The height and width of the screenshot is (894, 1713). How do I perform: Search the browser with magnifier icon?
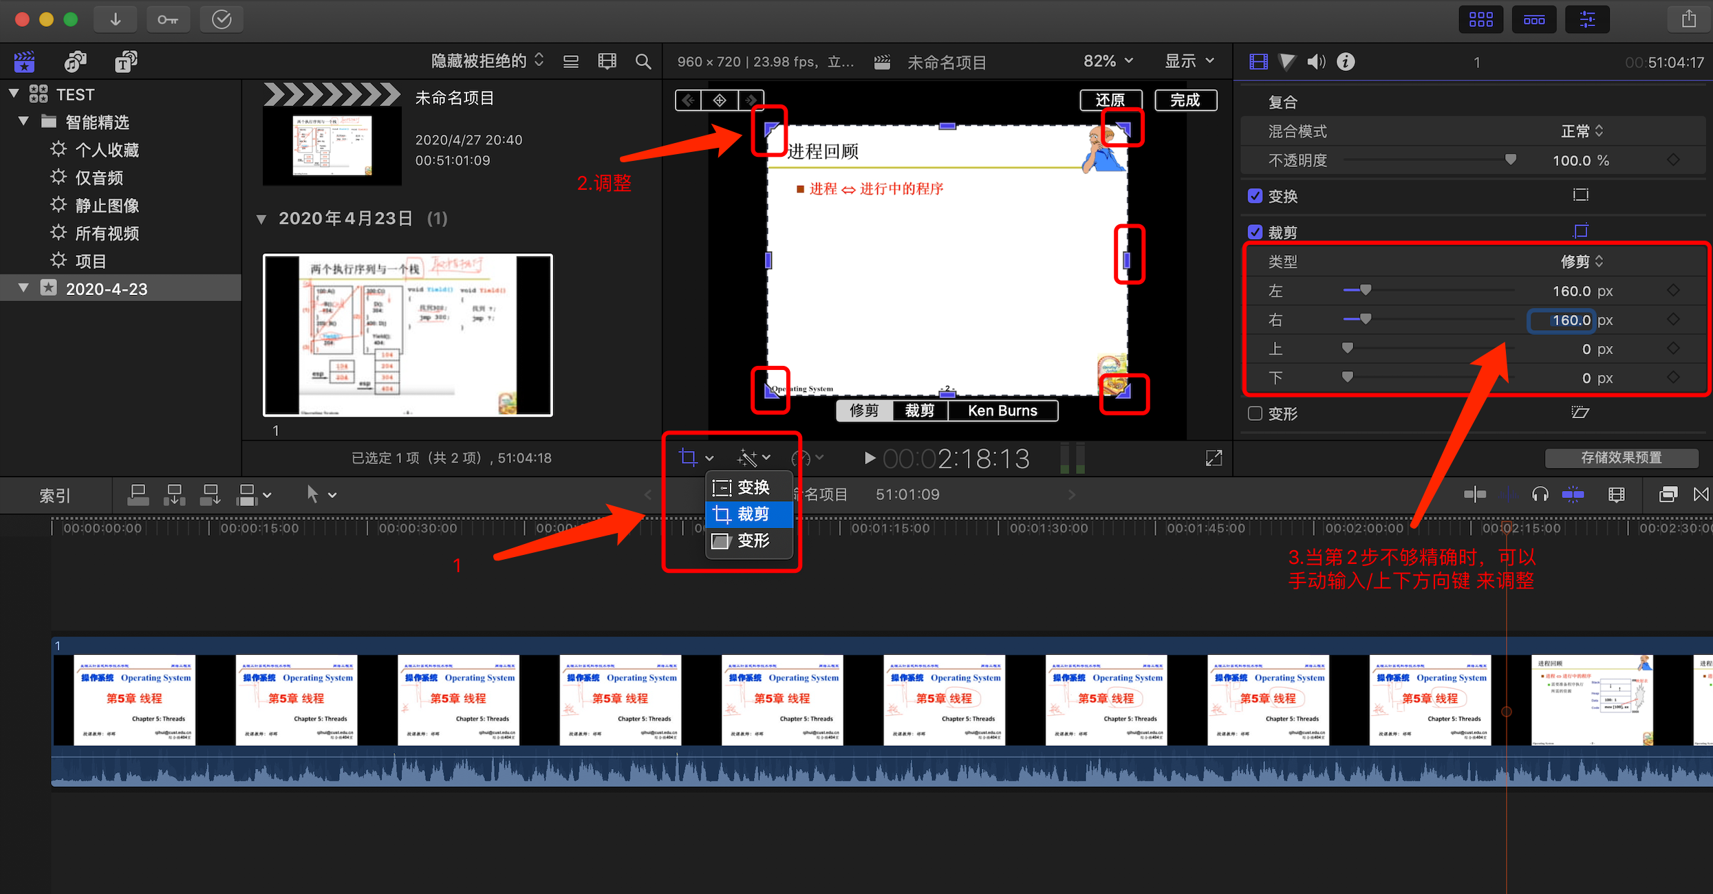pyautogui.click(x=643, y=62)
